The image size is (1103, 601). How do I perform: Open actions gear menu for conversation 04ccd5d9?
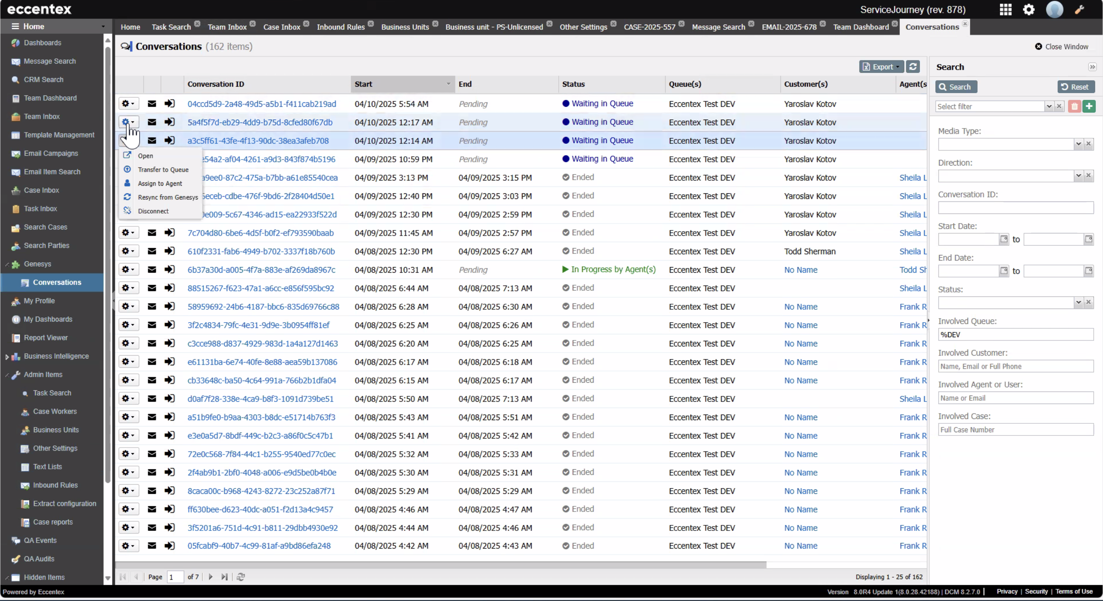pos(128,104)
